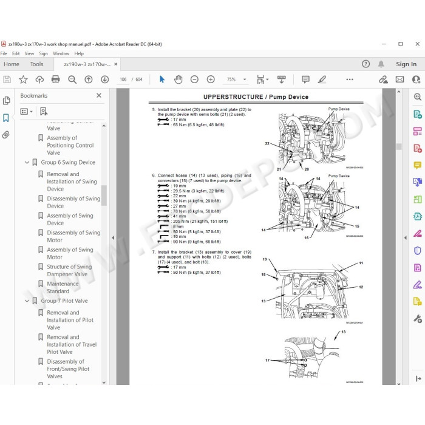Switch to the Tools tab
Image resolution: width=425 pixels, height=425 pixels.
(36, 64)
